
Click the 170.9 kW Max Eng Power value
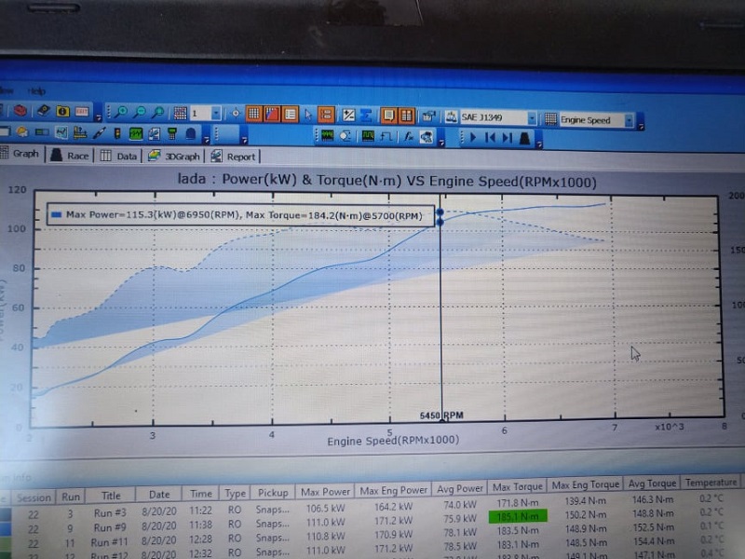[x=393, y=534]
